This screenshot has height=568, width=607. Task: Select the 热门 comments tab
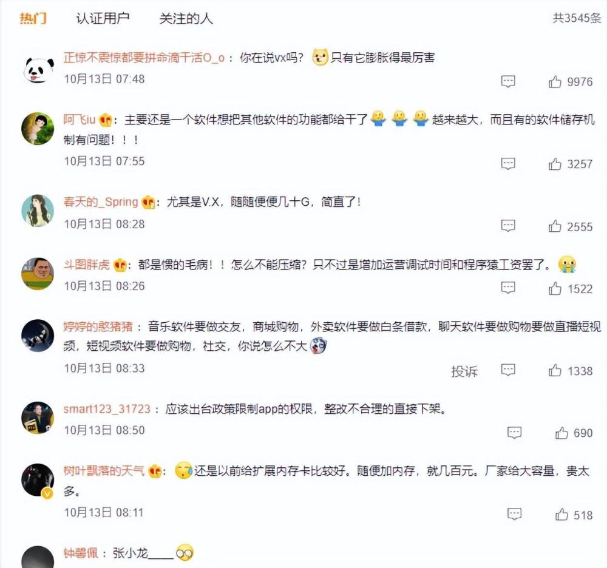(x=33, y=18)
